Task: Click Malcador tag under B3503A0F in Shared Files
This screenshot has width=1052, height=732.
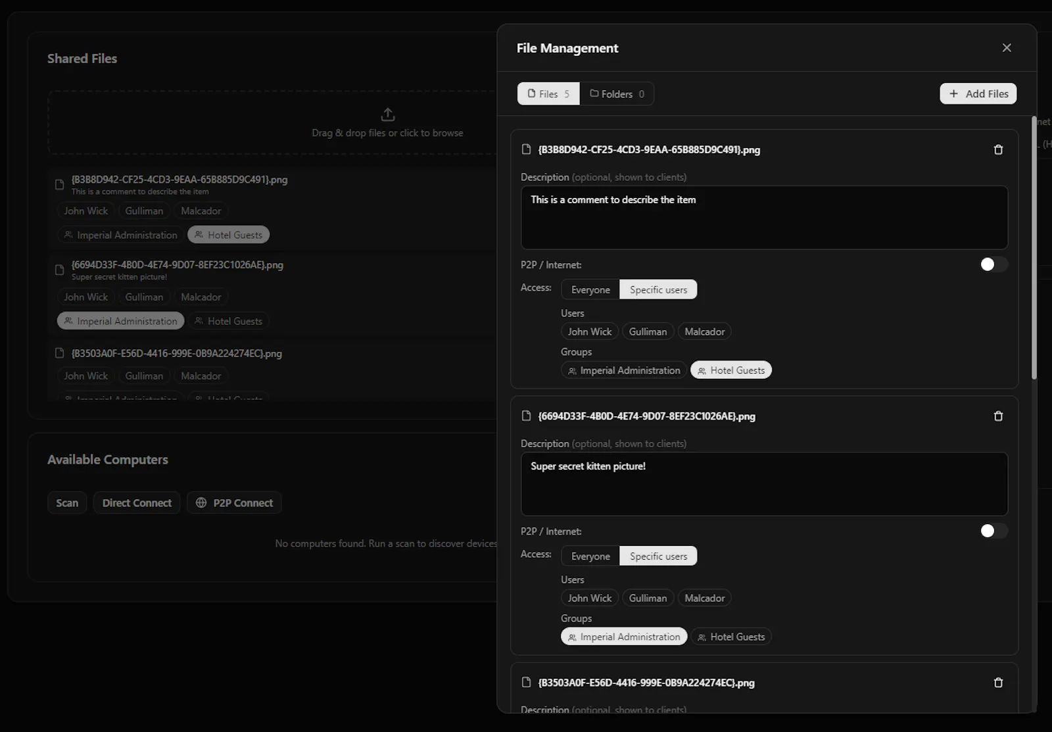Action: [201, 376]
